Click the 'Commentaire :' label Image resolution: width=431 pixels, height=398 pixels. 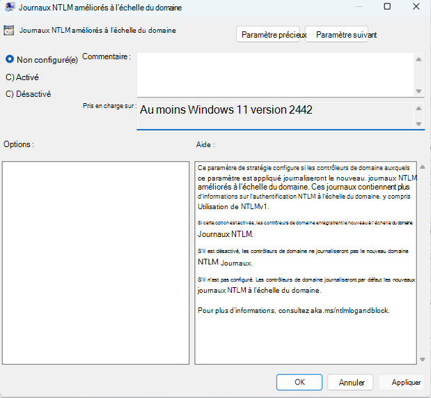(107, 56)
